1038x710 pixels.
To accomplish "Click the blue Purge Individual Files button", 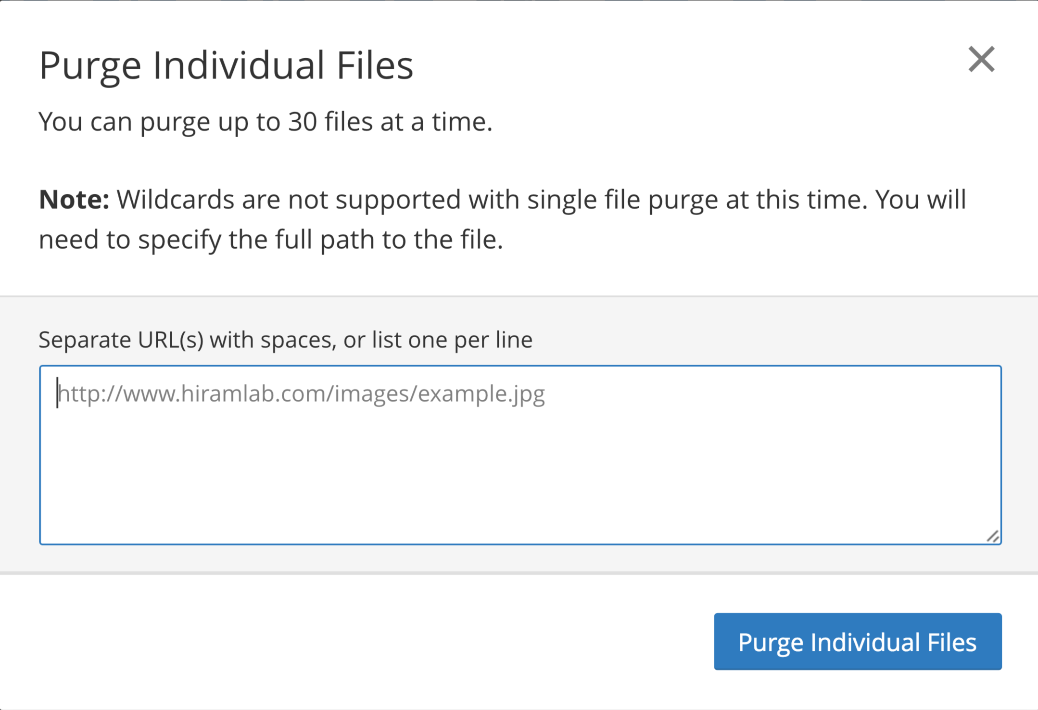I will tap(858, 641).
